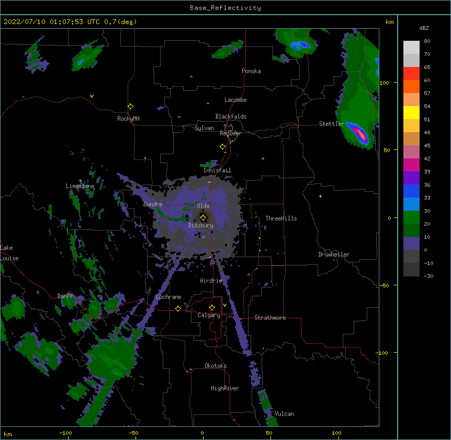Click the Limestone label
The height and width of the screenshot is (440, 451).
pyautogui.click(x=80, y=186)
